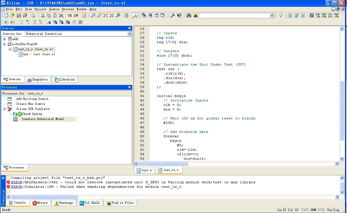The image size is (347, 213).
Task: Select uut - test (test.v) source
Action: point(39,54)
